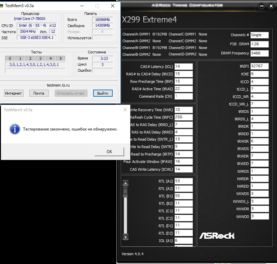Click the X299 Extreme4 board title
The width and height of the screenshot is (277, 264).
149,20
